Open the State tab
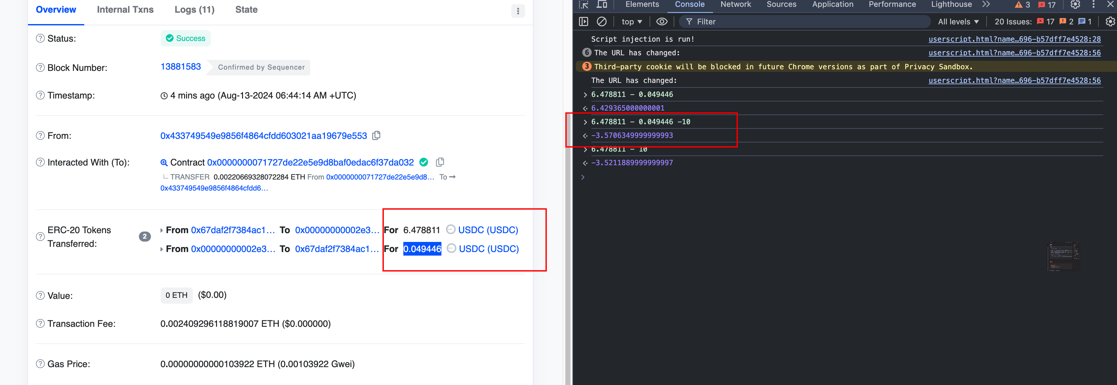Viewport: 1117px width, 385px height. point(246,9)
